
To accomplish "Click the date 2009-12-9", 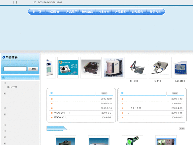I will coord(106,99).
